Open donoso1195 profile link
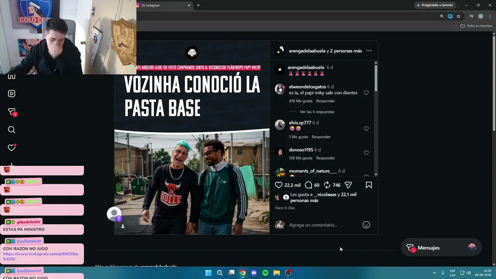Image resolution: width=496 pixels, height=279 pixels. coord(301,150)
